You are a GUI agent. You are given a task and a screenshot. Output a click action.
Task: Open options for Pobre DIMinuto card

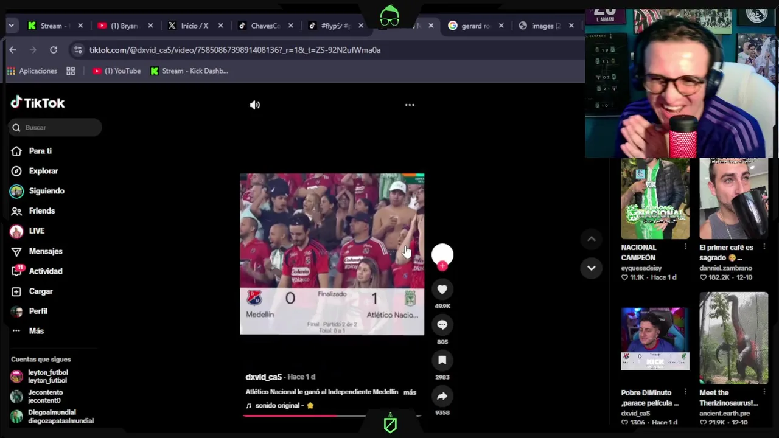tap(685, 392)
